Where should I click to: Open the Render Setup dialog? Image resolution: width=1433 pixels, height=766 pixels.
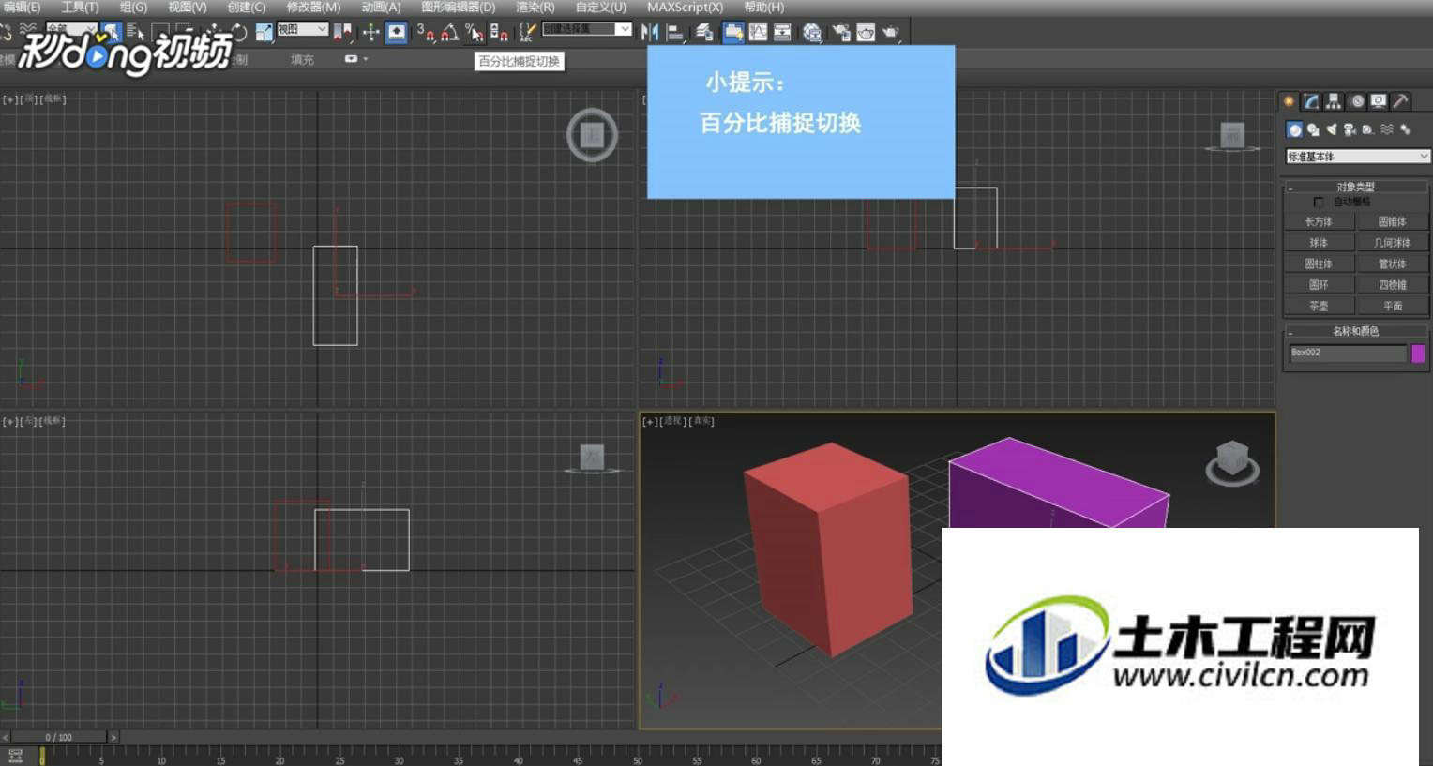841,32
